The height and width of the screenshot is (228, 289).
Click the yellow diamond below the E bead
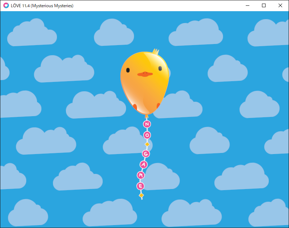tap(141, 195)
